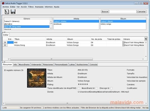Open the Avanzada menu

(x=39, y=7)
